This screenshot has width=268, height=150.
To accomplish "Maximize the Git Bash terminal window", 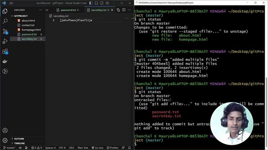I will (x=255, y=3).
